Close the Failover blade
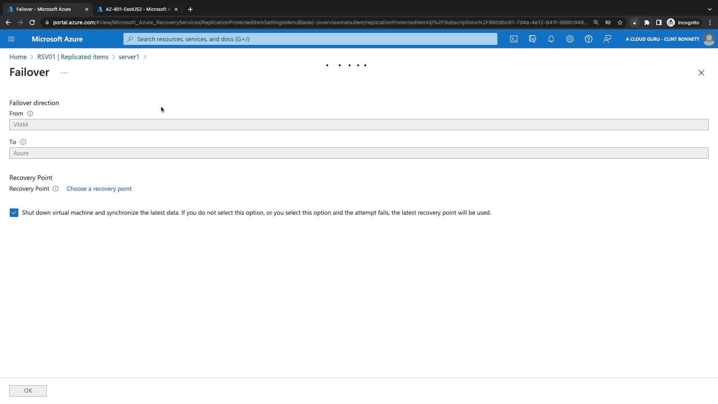 [701, 73]
